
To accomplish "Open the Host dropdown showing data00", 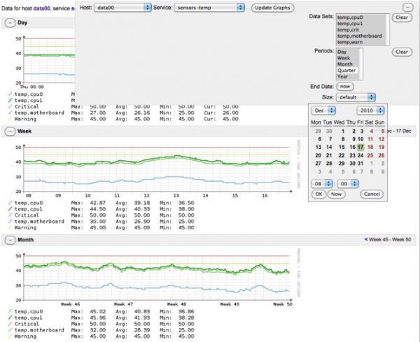I will click(x=122, y=7).
